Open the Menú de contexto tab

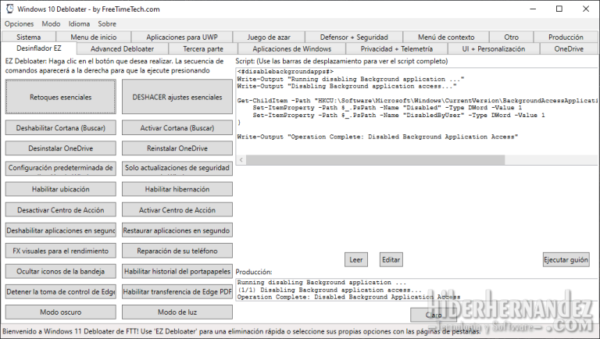click(x=445, y=37)
